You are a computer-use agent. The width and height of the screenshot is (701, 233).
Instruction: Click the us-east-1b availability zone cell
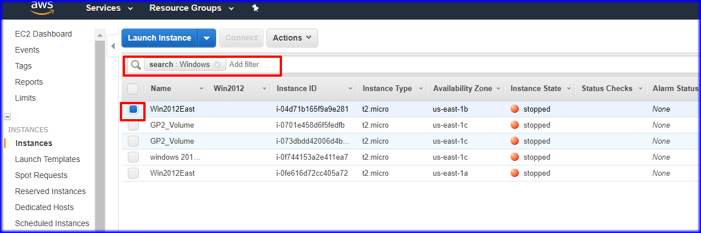click(451, 109)
